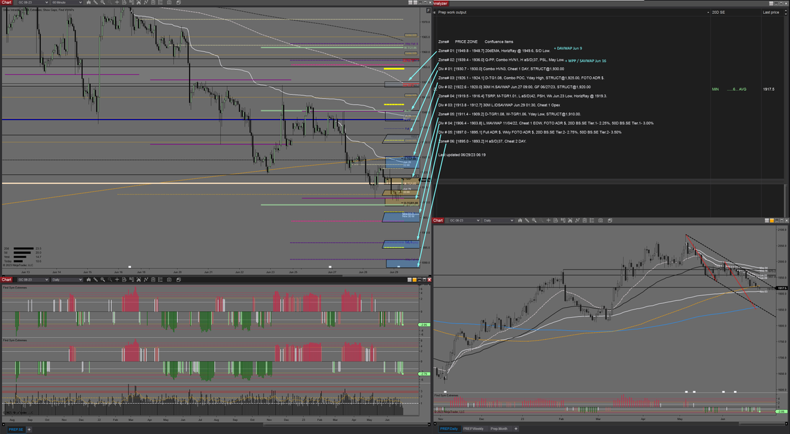This screenshot has width=790, height=434.
Task: Click 1917.5 last price value in Analyzer
Action: click(768, 89)
